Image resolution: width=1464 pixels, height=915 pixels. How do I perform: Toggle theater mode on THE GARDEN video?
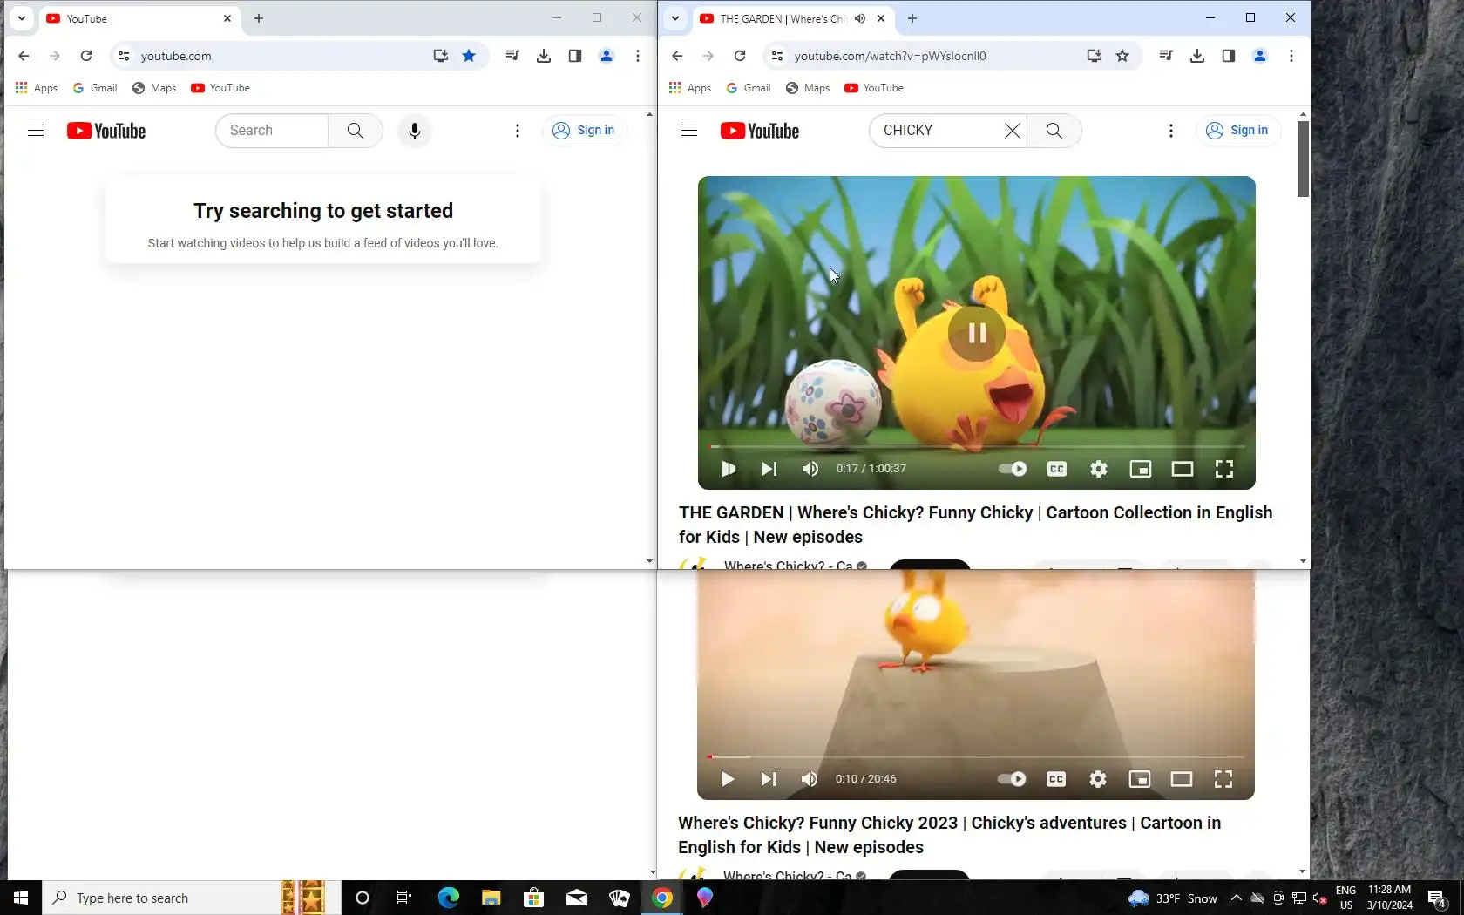[1183, 469]
